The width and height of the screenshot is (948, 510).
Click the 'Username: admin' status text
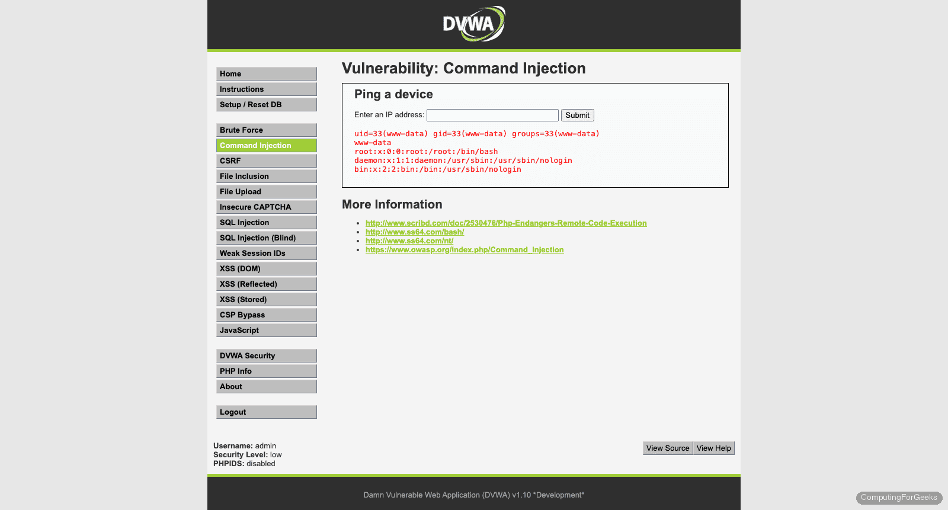coord(245,446)
